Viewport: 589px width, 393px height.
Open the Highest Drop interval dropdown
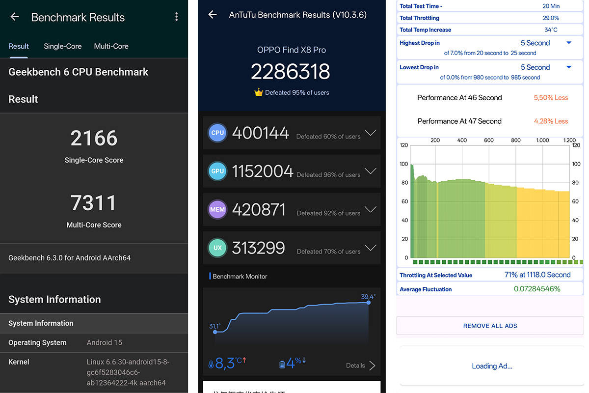[x=569, y=43]
